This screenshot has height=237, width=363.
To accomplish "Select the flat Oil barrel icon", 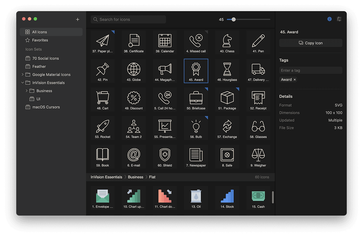I will (x=196, y=198).
